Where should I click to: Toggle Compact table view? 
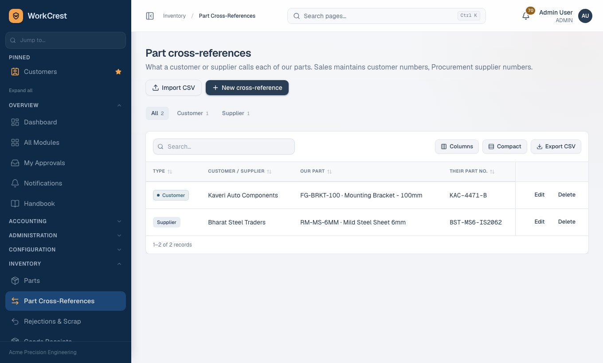click(x=505, y=147)
